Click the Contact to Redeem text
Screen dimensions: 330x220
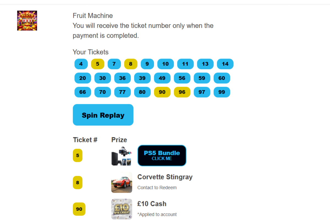[x=157, y=188]
